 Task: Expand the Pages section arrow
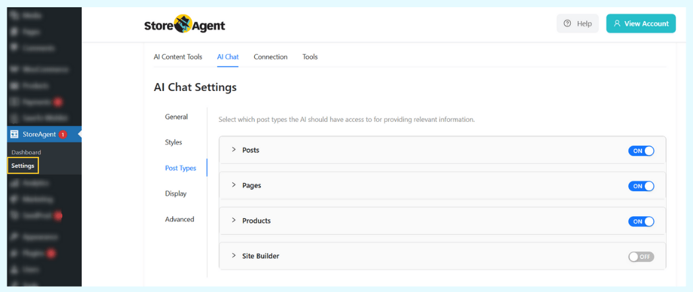[x=234, y=185]
